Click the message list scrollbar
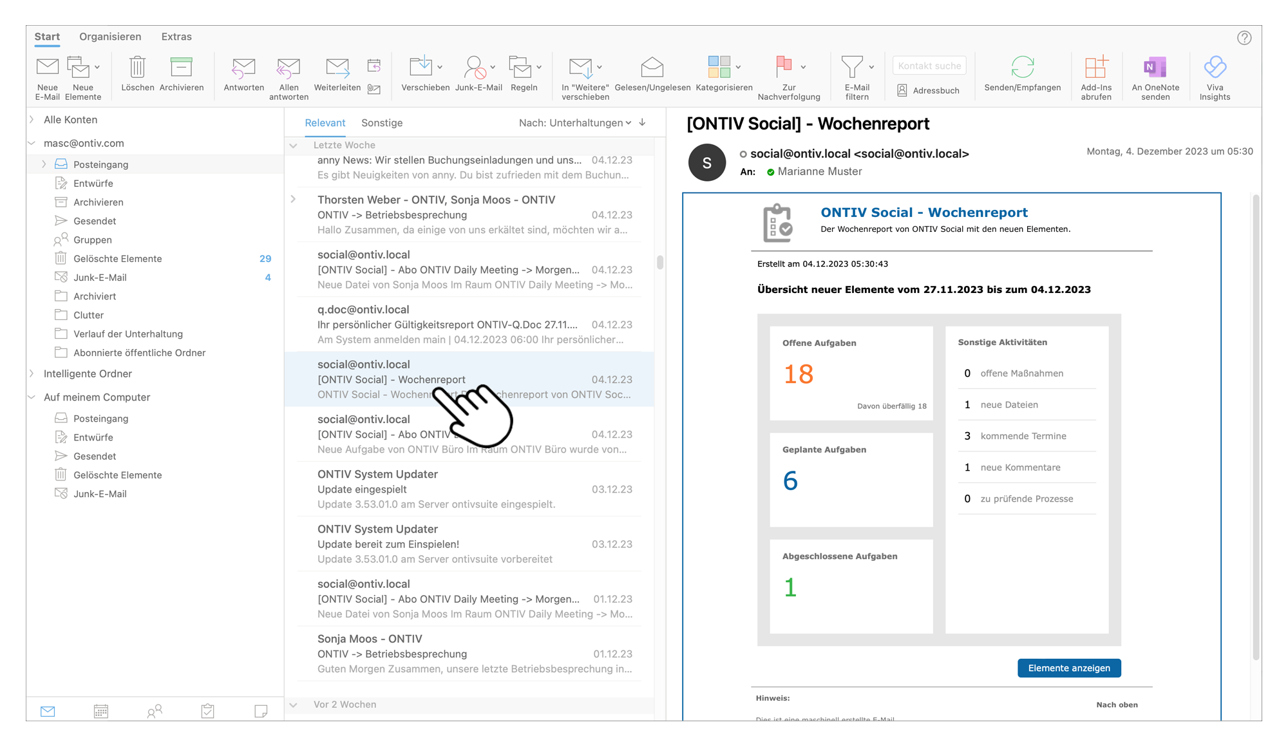This screenshot has width=1288, height=747. pyautogui.click(x=660, y=262)
